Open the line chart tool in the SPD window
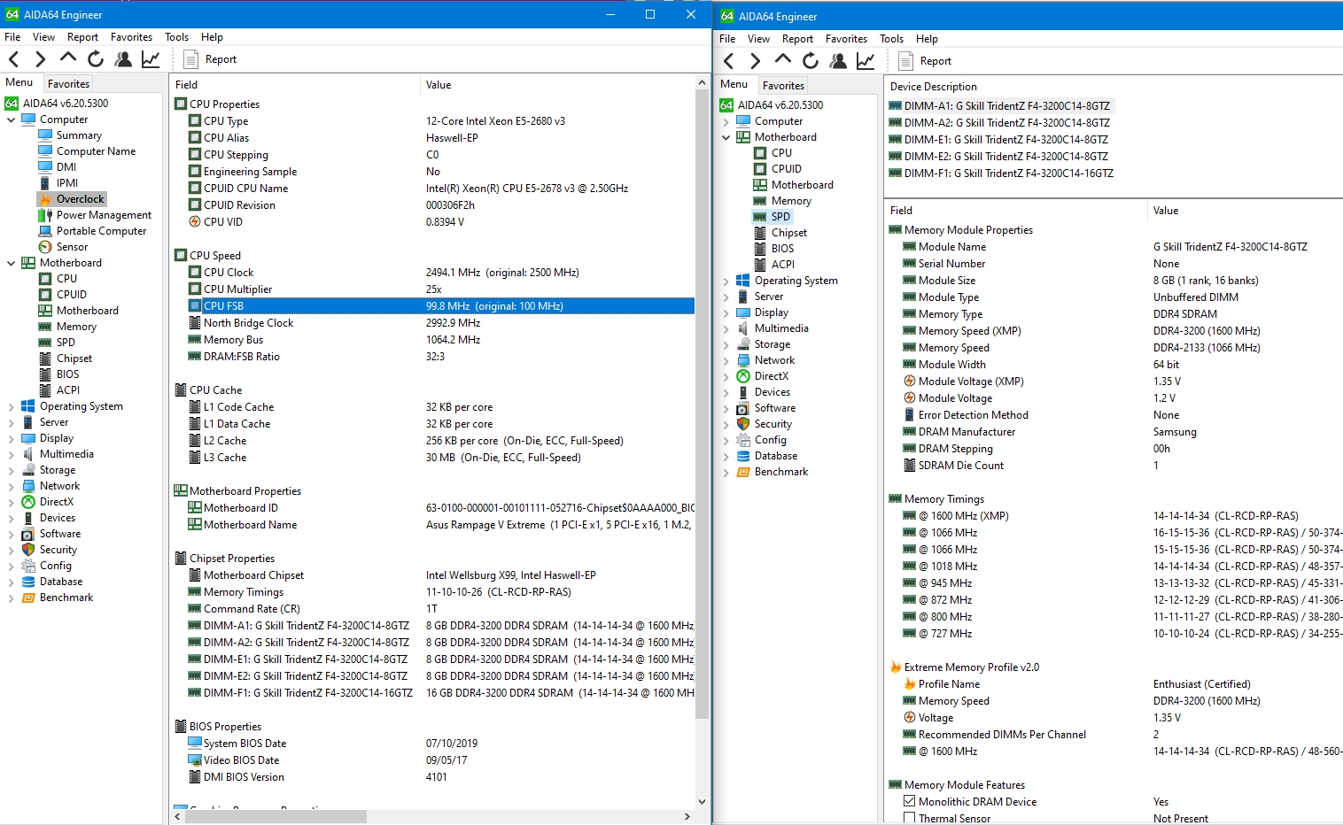Viewport: 1343px width, 825px height. pos(866,61)
